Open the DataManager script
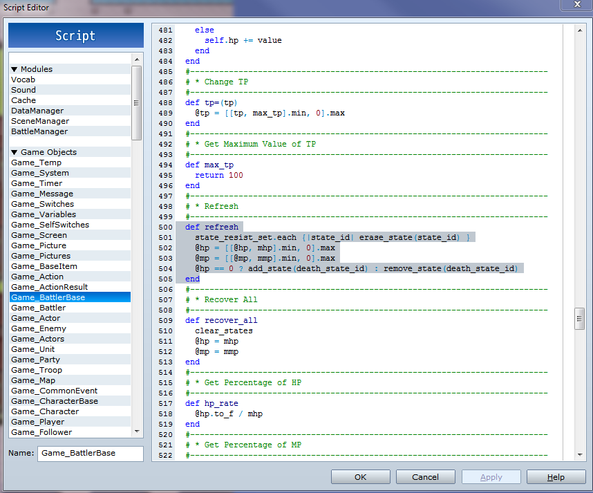The width and height of the screenshot is (593, 493). coord(37,111)
